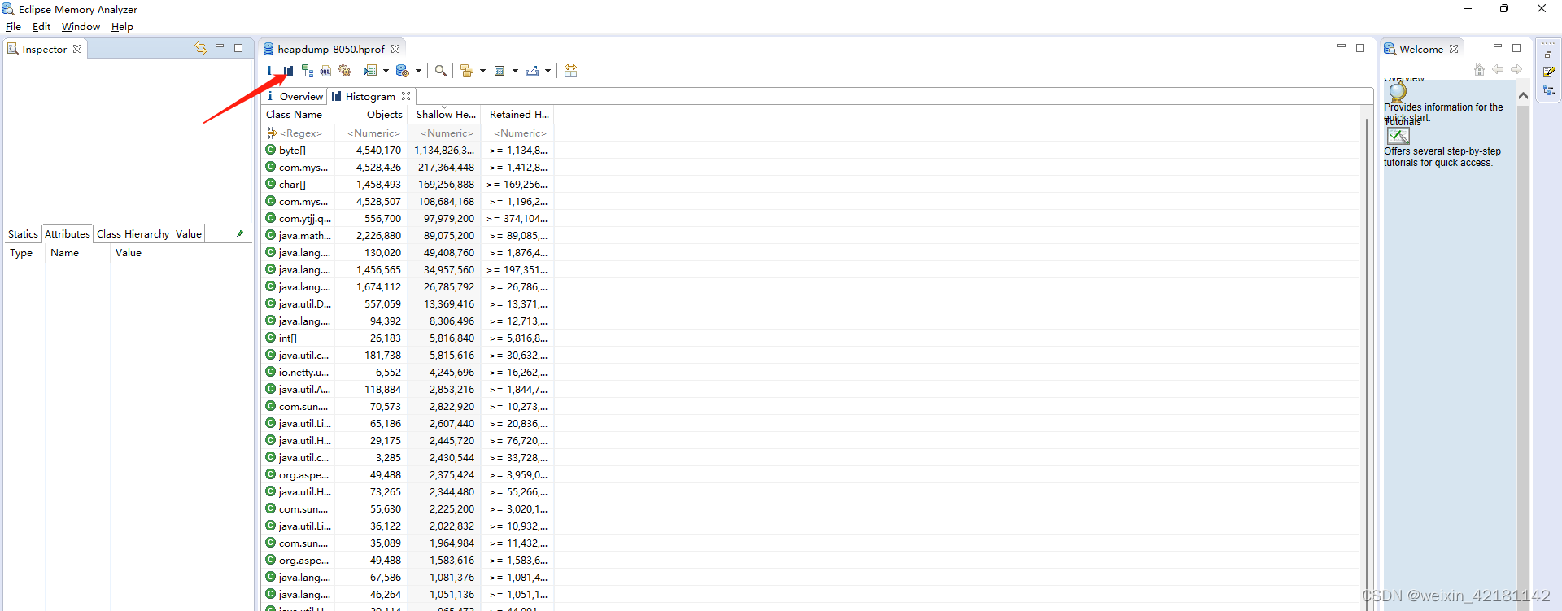Click the Welcome forward arrow
1562x611 pixels.
1516,70
